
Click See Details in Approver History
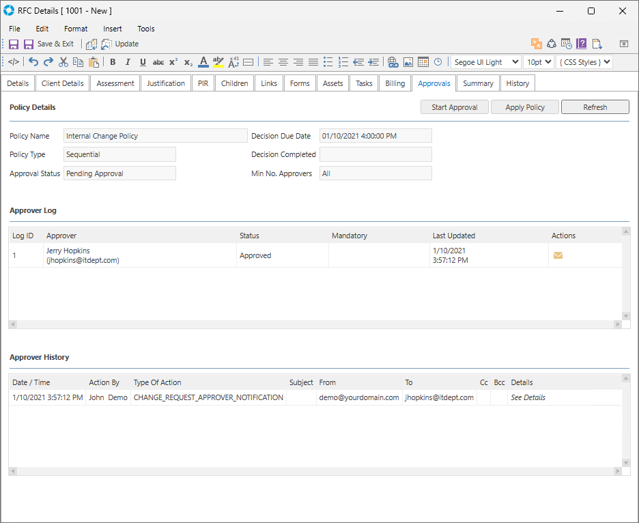528,397
